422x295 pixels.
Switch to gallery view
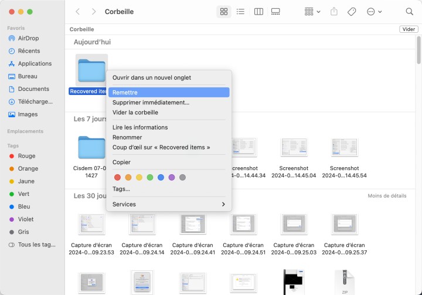[x=276, y=12]
